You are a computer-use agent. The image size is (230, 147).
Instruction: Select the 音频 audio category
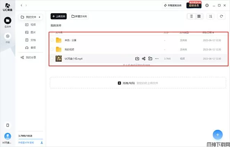point(31,48)
